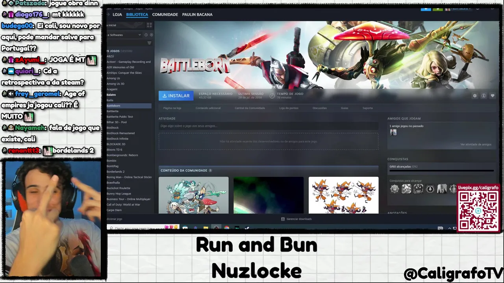Select Airships: Conquer the Skies in the list

(124, 73)
